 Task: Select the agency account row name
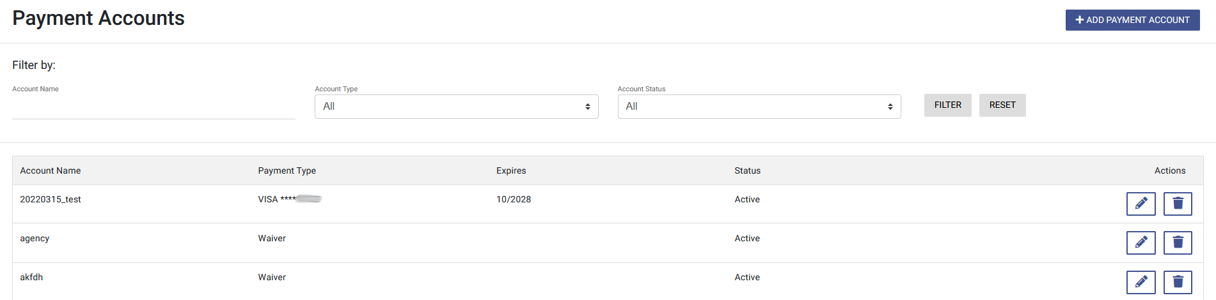35,238
